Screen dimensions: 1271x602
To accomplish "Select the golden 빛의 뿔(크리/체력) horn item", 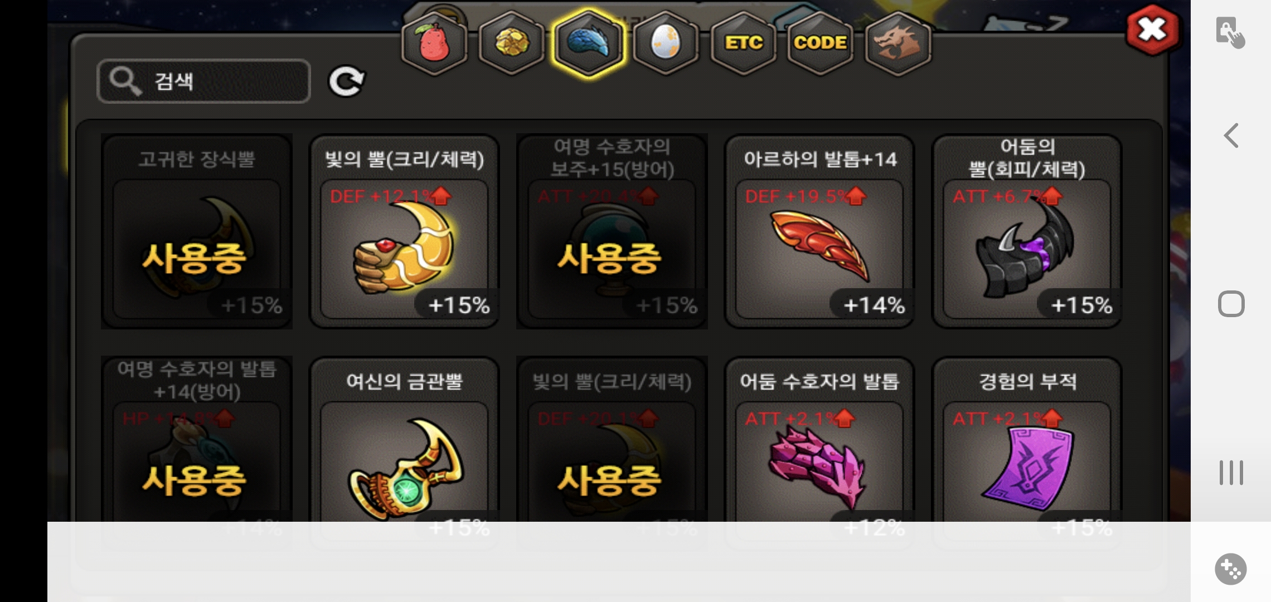I will click(x=404, y=231).
